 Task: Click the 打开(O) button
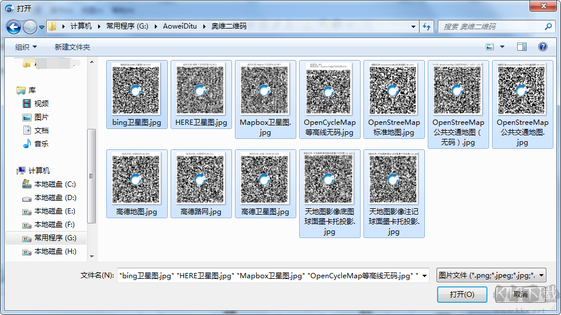(462, 295)
